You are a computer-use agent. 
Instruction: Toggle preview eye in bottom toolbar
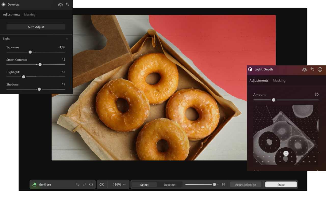pos(102,184)
